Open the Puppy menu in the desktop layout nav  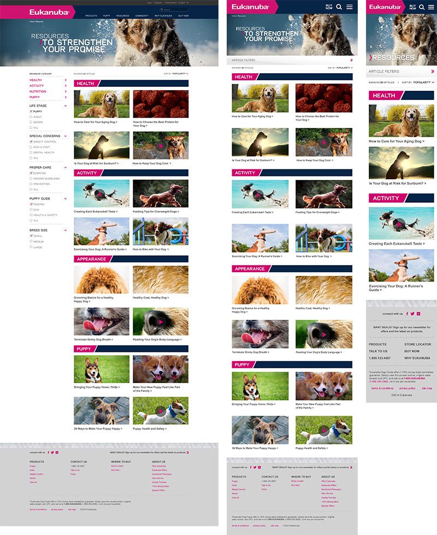coord(107,16)
